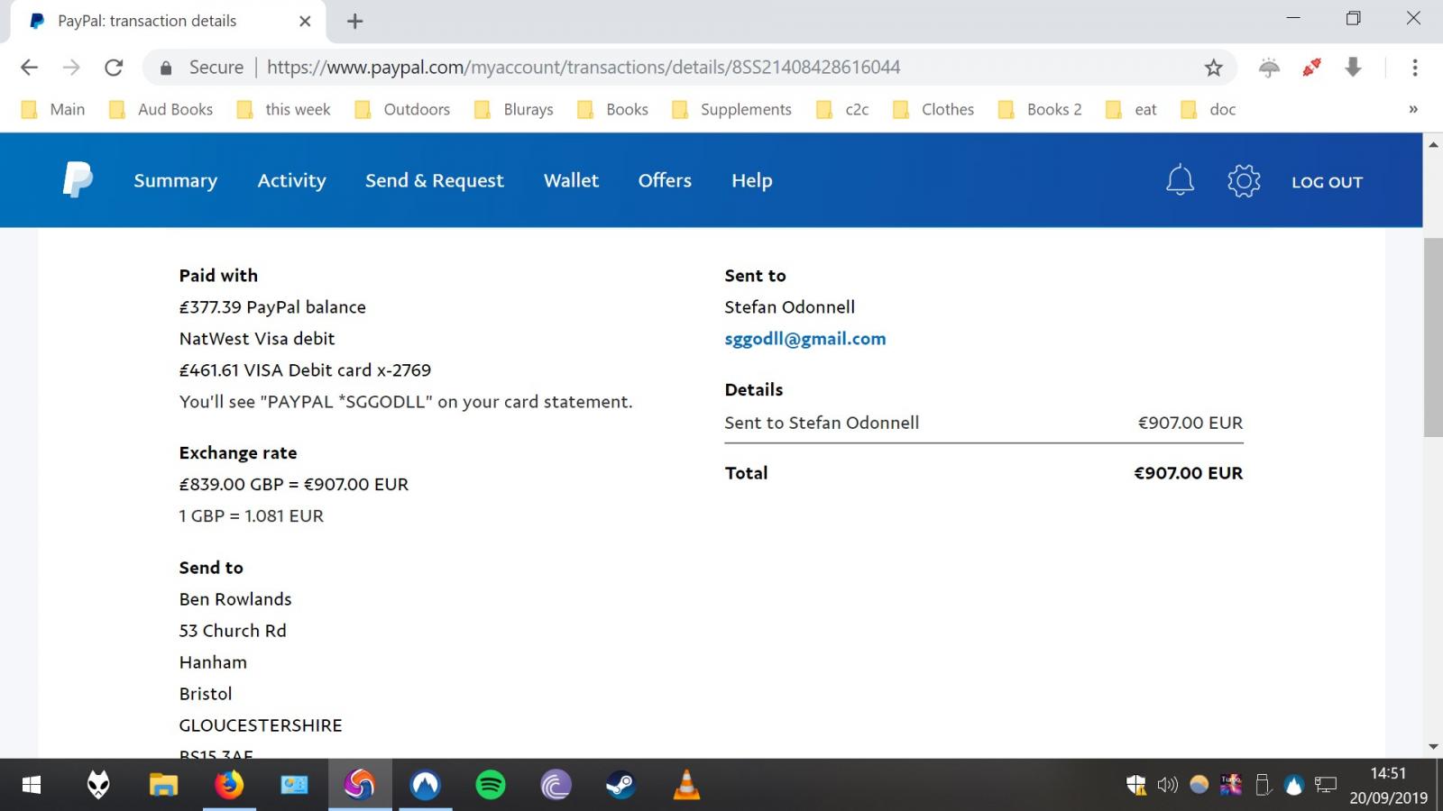The image size is (1443, 811).
Task: Select the '€907.00 EUR' total amount
Action: pyautogui.click(x=1188, y=473)
